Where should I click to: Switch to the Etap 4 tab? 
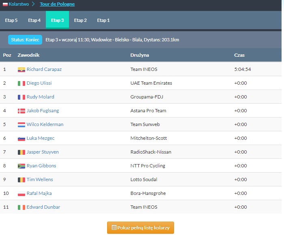point(34,20)
